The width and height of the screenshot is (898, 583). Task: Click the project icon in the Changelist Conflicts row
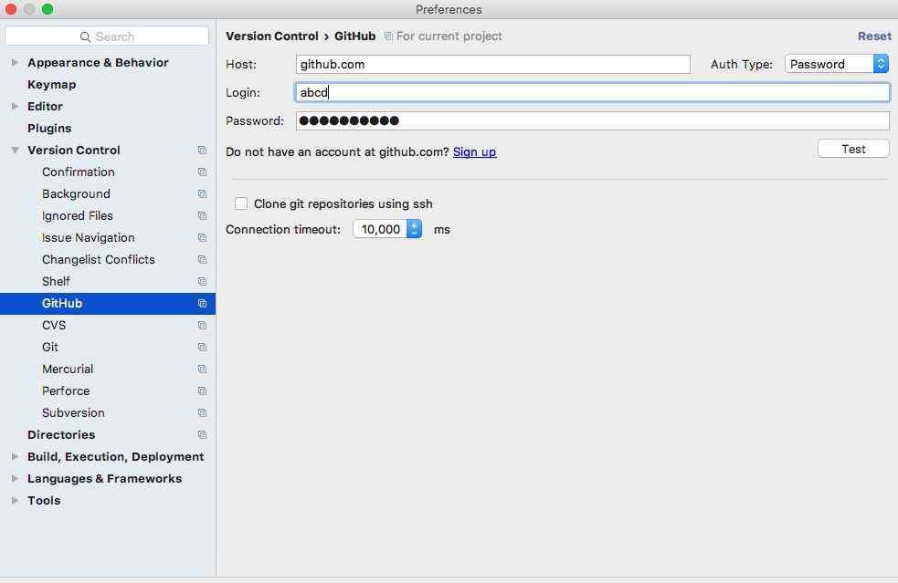202,260
